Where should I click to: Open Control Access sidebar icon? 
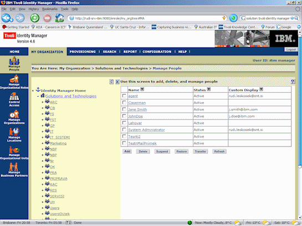[x=14, y=99]
